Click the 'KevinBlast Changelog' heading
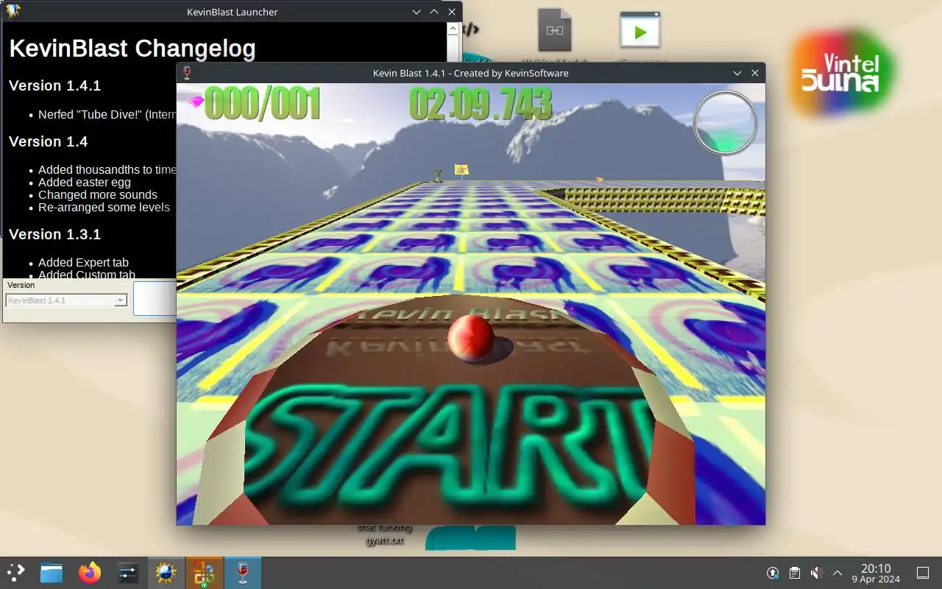Image resolution: width=942 pixels, height=589 pixels. [132, 49]
